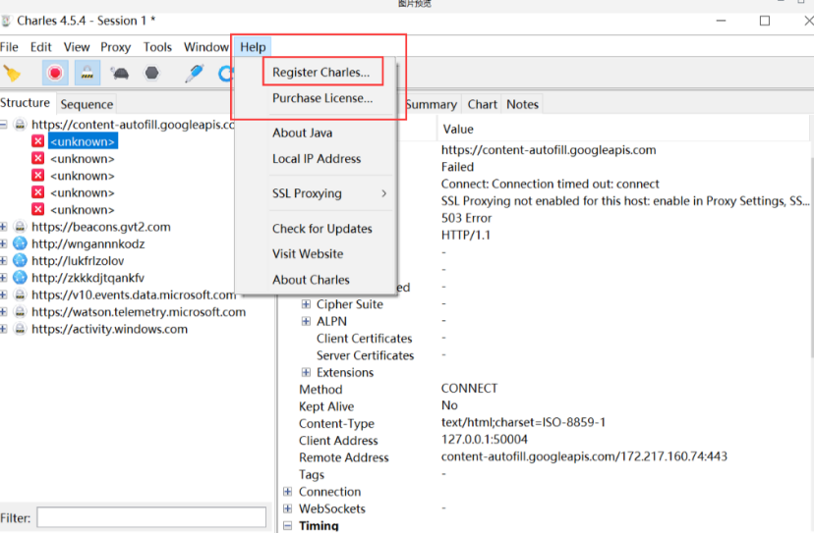Click the padlock icon beside activity.windows.com
The image size is (814, 533).
[20, 329]
